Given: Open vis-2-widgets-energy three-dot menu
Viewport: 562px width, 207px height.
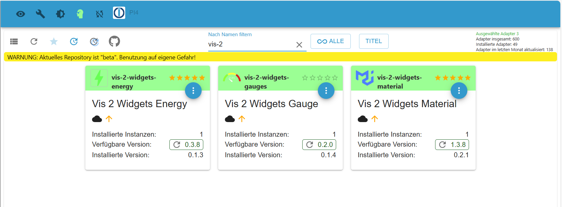Looking at the screenshot, I should click(x=193, y=91).
